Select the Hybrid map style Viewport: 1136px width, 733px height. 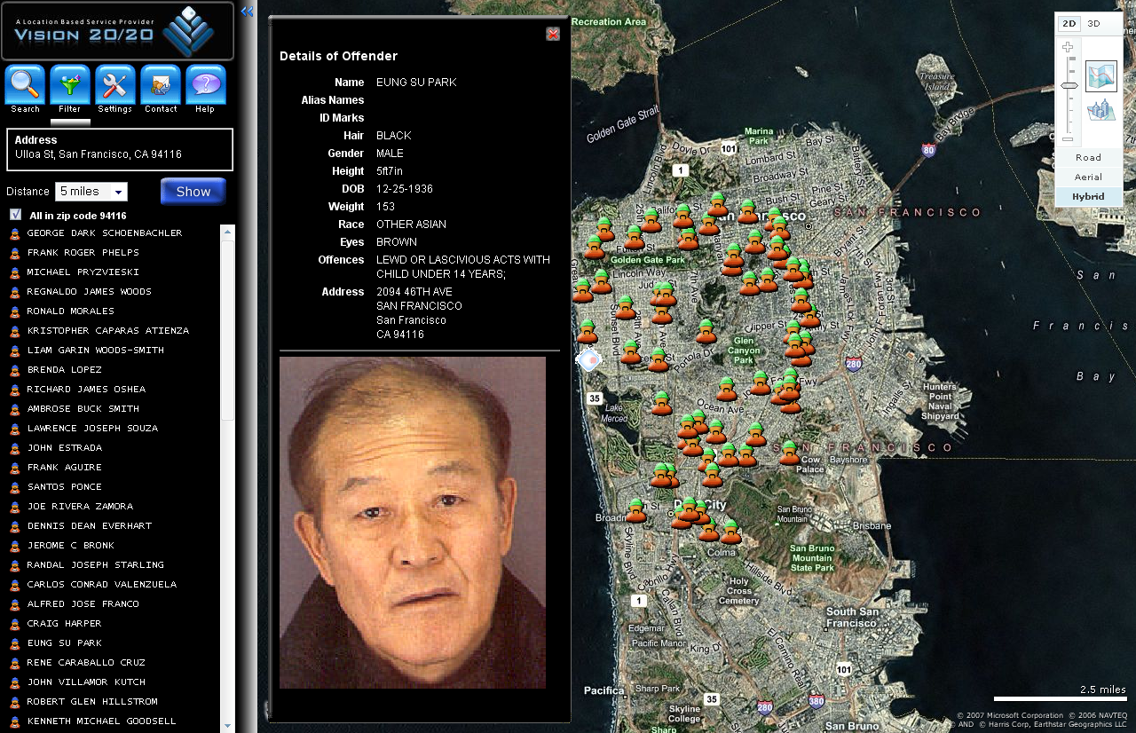tap(1088, 196)
